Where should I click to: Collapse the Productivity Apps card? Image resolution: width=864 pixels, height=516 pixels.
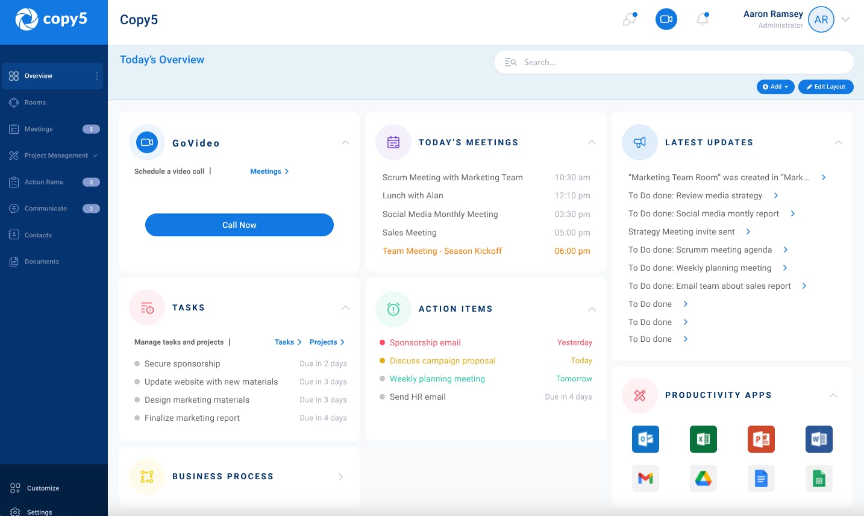pos(833,395)
